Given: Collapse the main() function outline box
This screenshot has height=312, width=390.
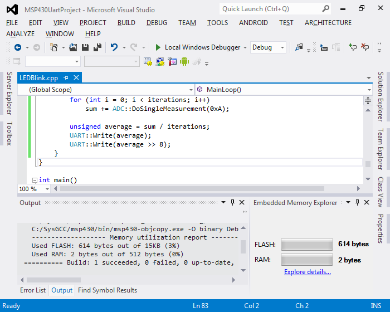Looking at the screenshot, I should (x=35, y=180).
